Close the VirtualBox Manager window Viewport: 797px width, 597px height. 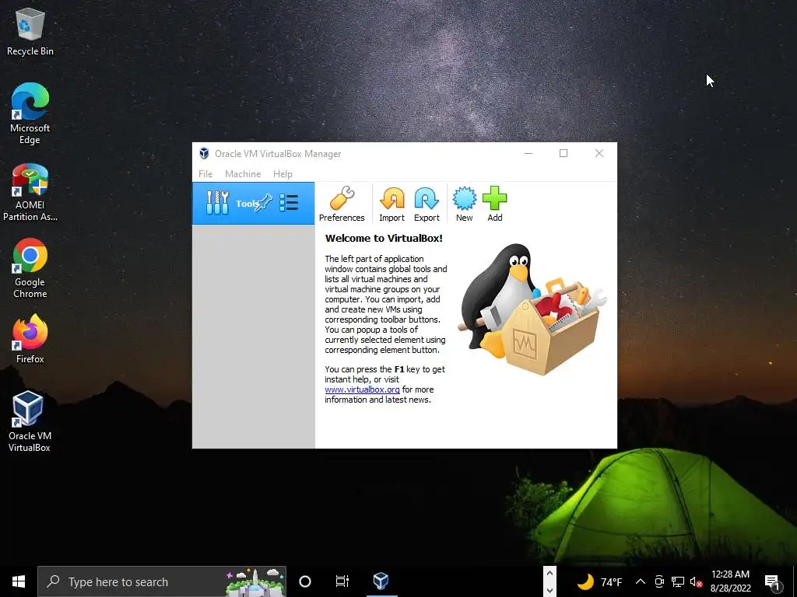click(599, 153)
